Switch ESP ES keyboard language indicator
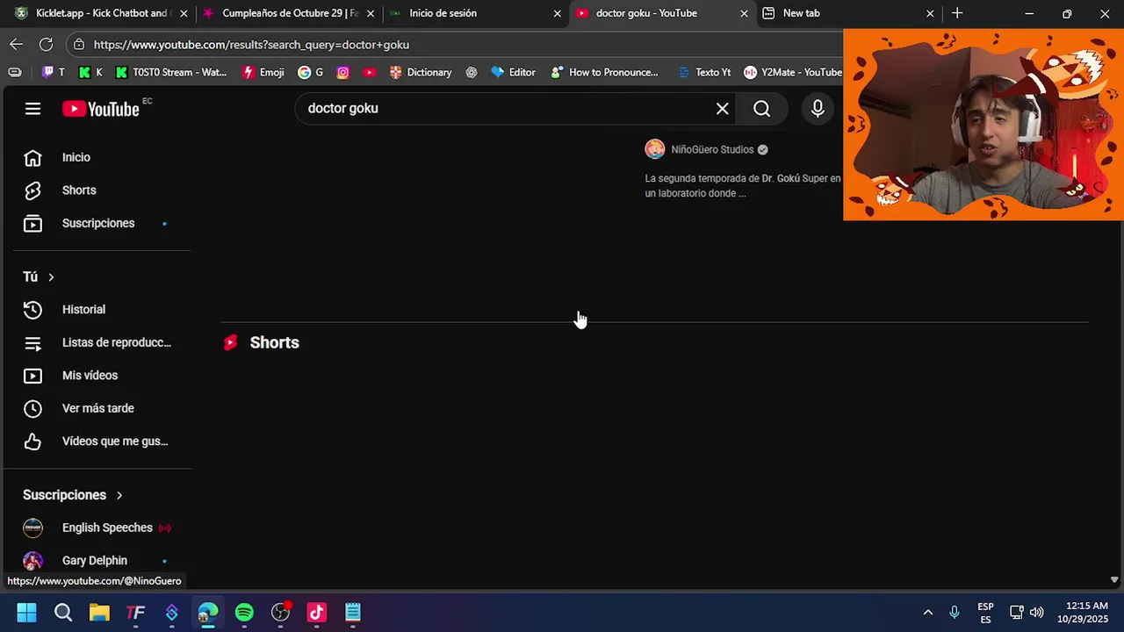The height and width of the screenshot is (632, 1124). click(x=985, y=613)
